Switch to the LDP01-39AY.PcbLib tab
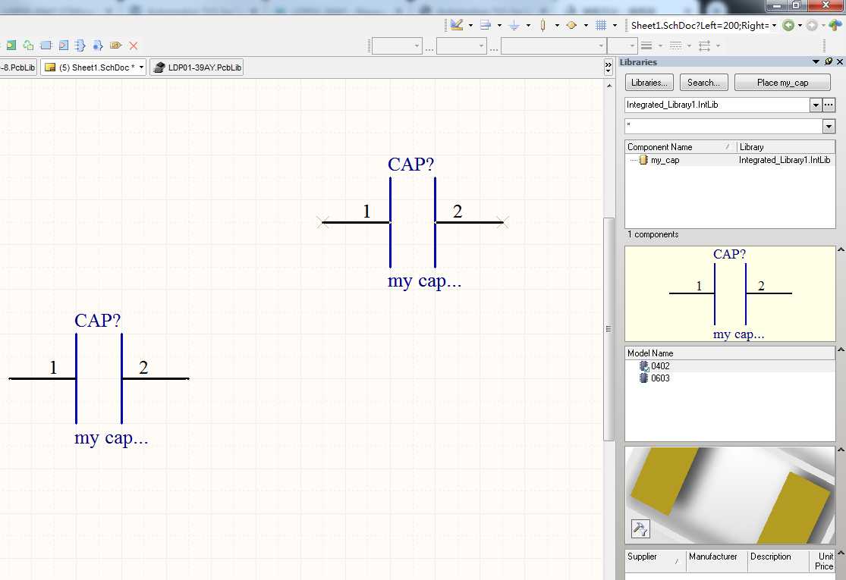 pos(197,67)
